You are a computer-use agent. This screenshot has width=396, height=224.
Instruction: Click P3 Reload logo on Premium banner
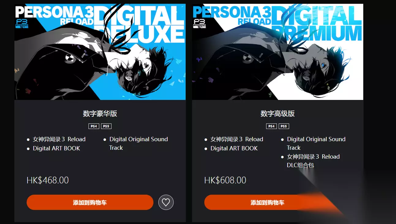(x=199, y=24)
